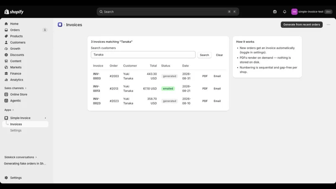Go to Orders page label
This screenshot has width=336, height=189.
click(15, 30)
